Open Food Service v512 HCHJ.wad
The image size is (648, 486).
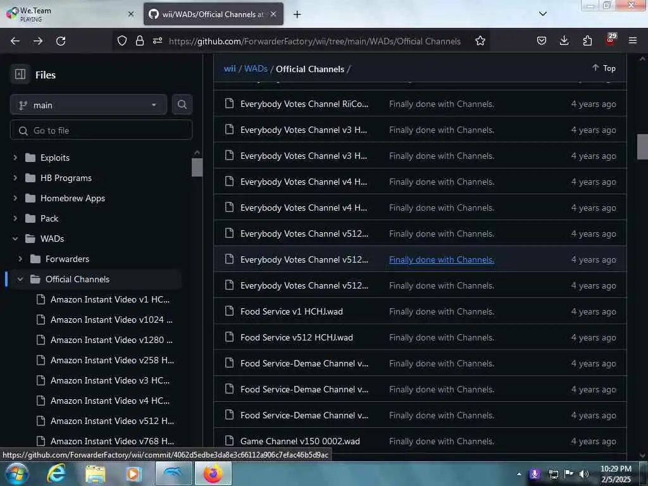point(297,337)
